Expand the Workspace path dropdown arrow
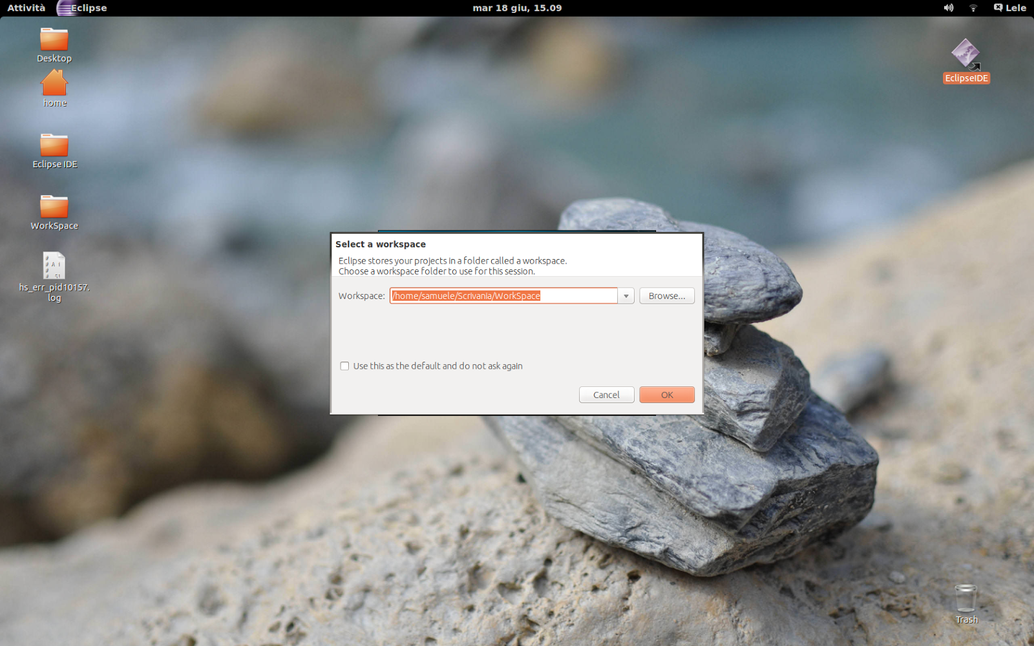 626,296
